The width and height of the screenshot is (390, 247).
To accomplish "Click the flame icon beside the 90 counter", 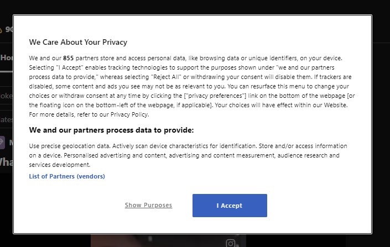I will pos(1,30).
